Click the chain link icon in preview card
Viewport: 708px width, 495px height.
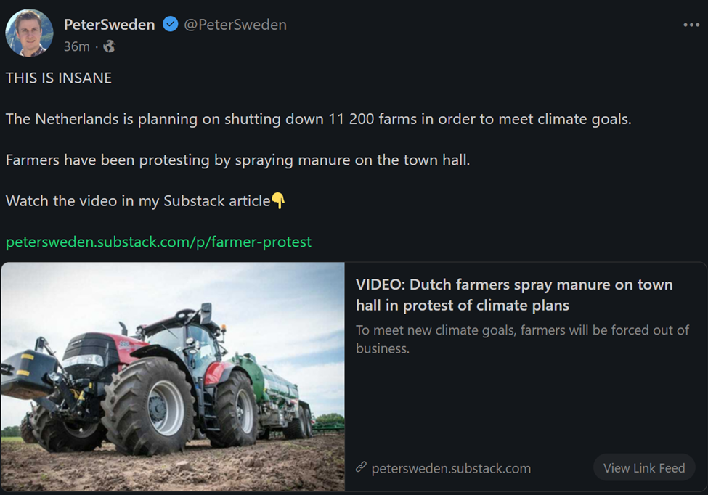361,467
